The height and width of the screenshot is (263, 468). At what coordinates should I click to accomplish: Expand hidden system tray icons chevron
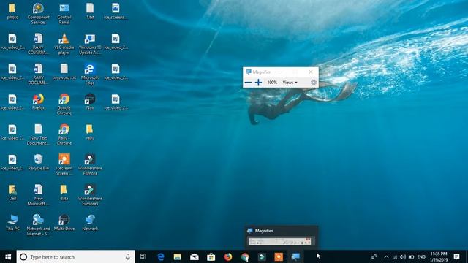(x=387, y=256)
